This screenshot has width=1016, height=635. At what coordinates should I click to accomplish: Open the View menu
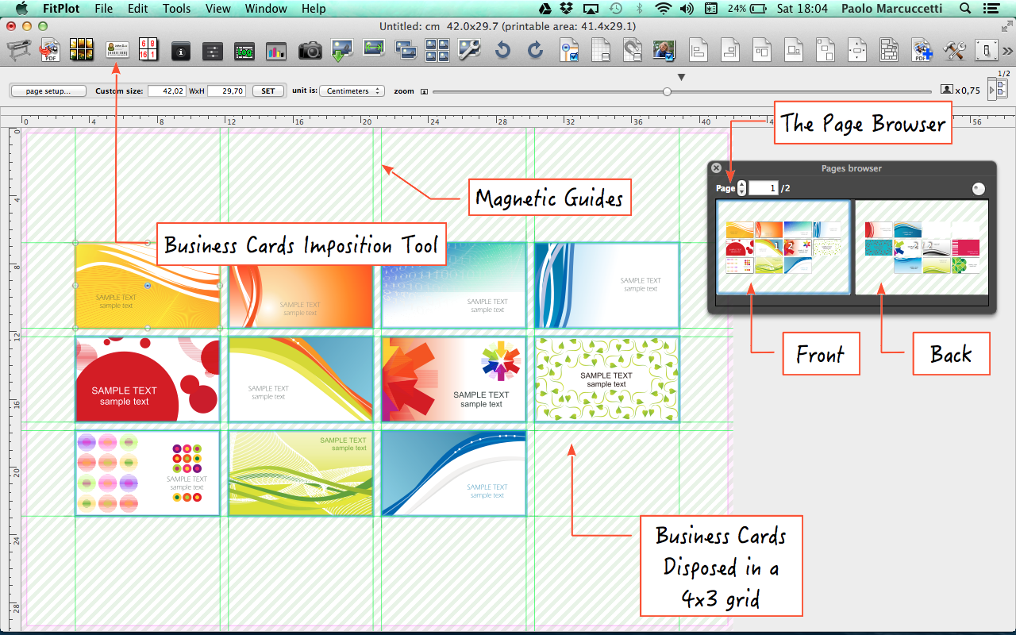coord(217,9)
